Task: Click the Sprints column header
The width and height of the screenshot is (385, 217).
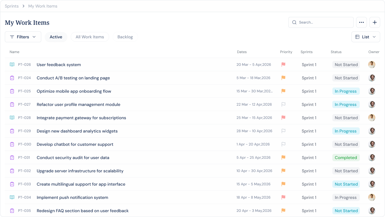Action: click(x=307, y=52)
